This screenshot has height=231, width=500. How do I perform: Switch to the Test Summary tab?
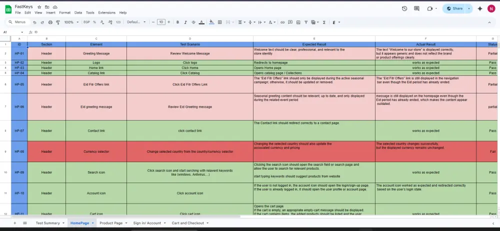pyautogui.click(x=48, y=223)
